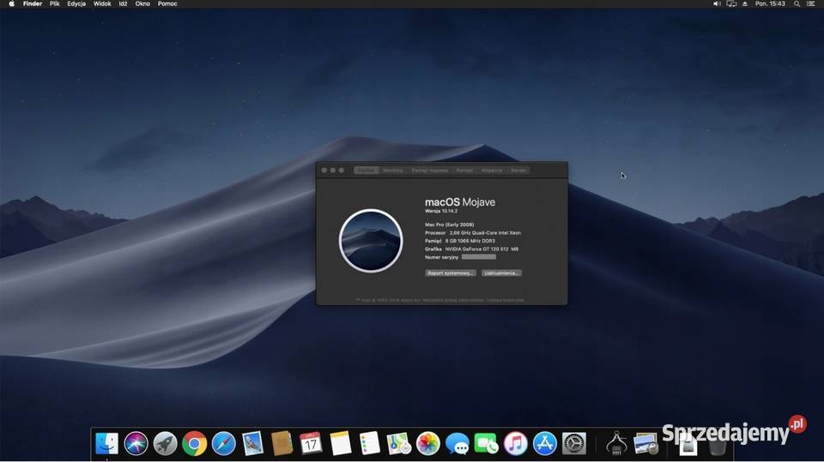
Task: Click the round Mojave desert logo image
Action: (371, 241)
